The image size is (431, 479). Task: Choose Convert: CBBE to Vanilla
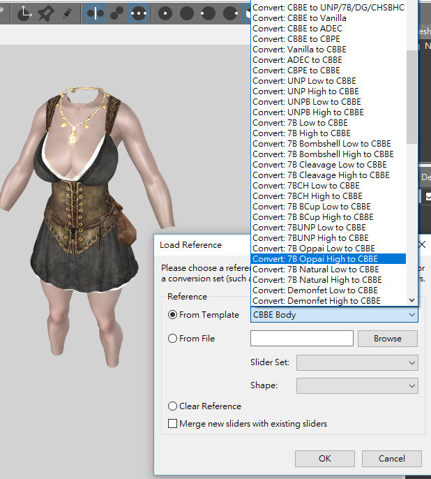tap(328, 18)
